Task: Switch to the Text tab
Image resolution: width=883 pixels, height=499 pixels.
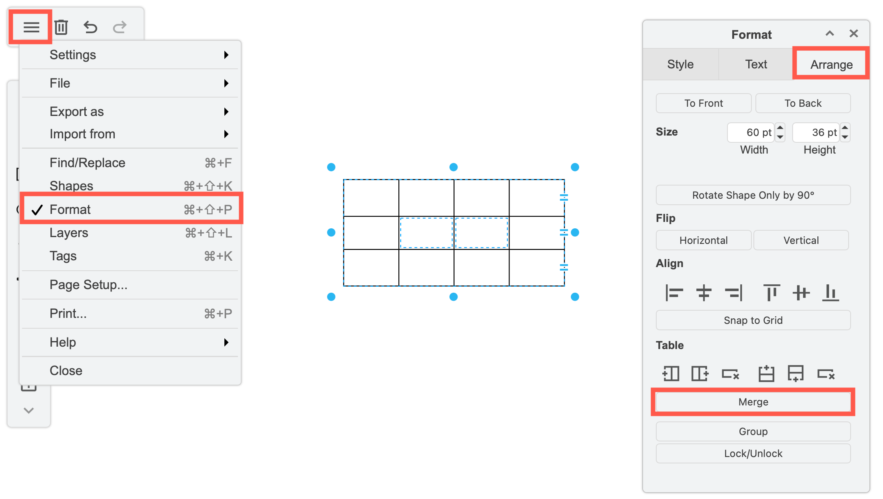Action: (755, 64)
